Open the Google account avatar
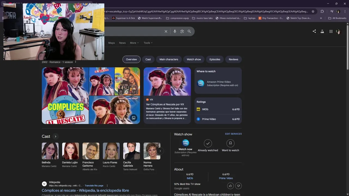Viewport: 349px width, 196px height. click(x=338, y=31)
